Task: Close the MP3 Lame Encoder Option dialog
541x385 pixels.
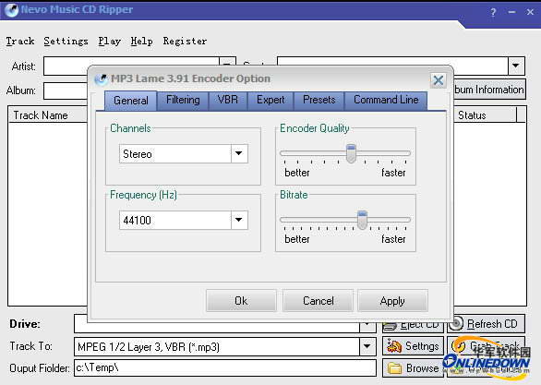Action: (x=439, y=80)
